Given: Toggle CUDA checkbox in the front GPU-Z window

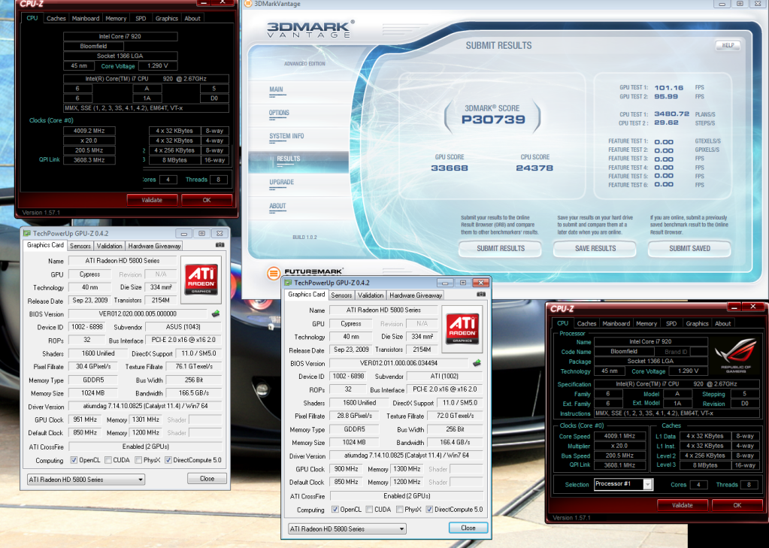Looking at the screenshot, I should click(369, 509).
